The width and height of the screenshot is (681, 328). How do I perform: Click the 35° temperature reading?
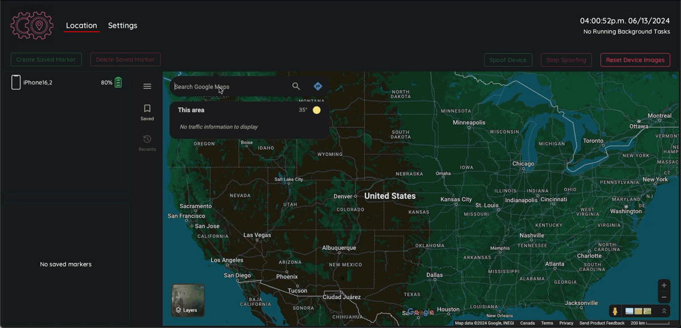[x=303, y=110]
